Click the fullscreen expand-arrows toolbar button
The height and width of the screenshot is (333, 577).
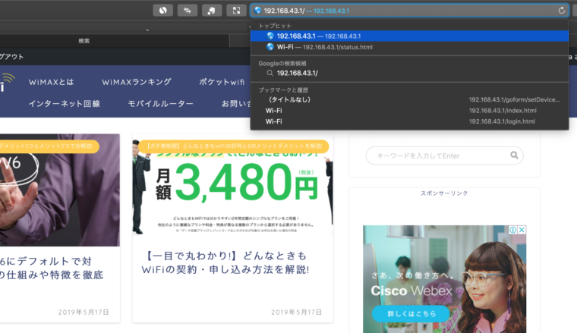(x=236, y=11)
